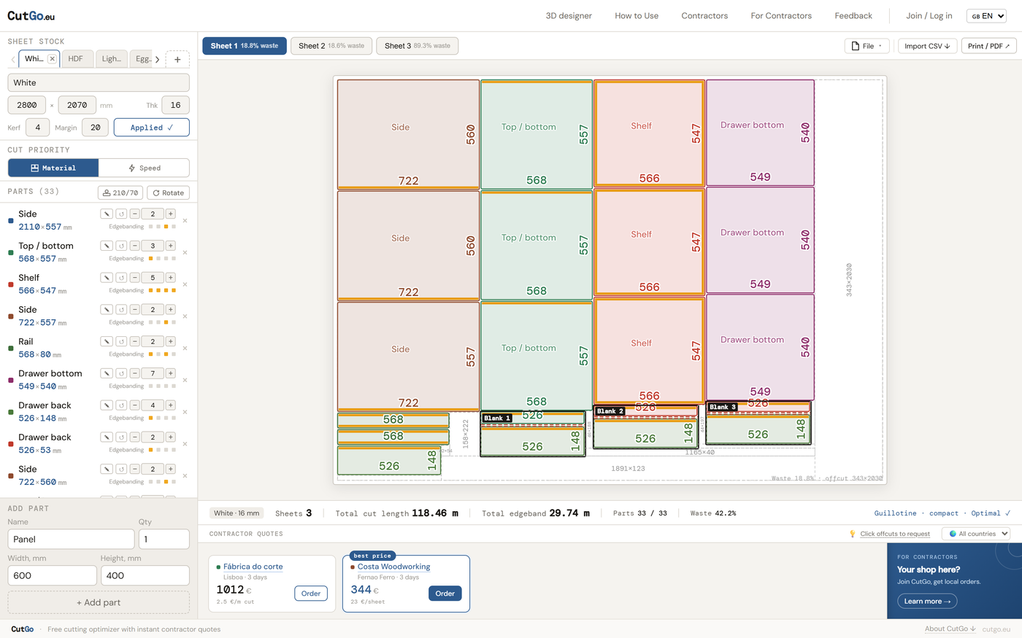1022x638 pixels.
Task: Click the rotate icon on the Rail row
Action: click(121, 341)
